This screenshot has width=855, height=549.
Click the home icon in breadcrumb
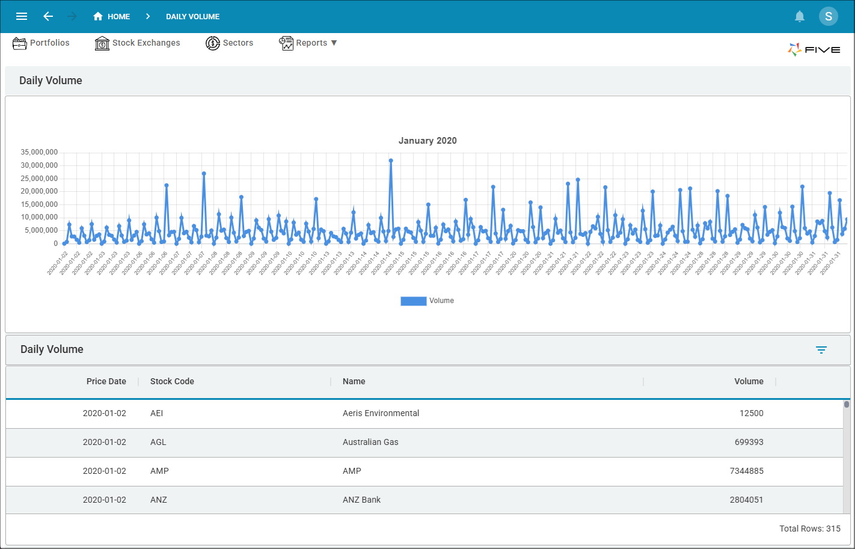tap(98, 16)
